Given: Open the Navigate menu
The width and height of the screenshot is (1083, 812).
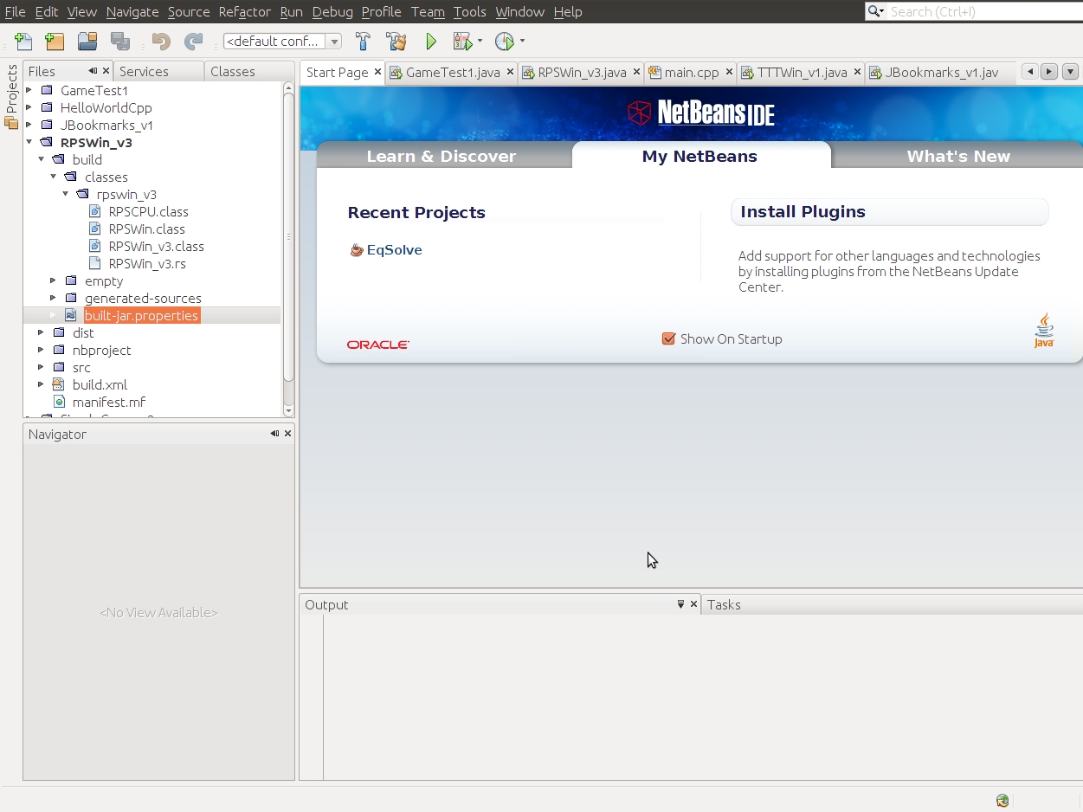Looking at the screenshot, I should tap(132, 11).
